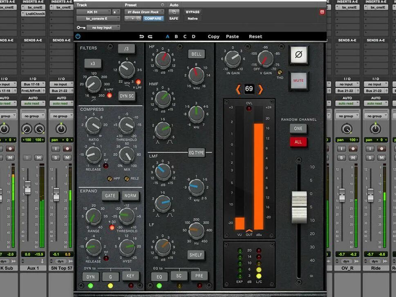Click Reset in the plugin toolbar

[x=255, y=37]
